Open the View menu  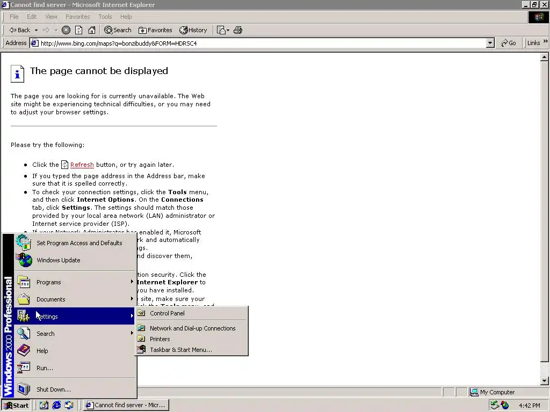pos(51,17)
